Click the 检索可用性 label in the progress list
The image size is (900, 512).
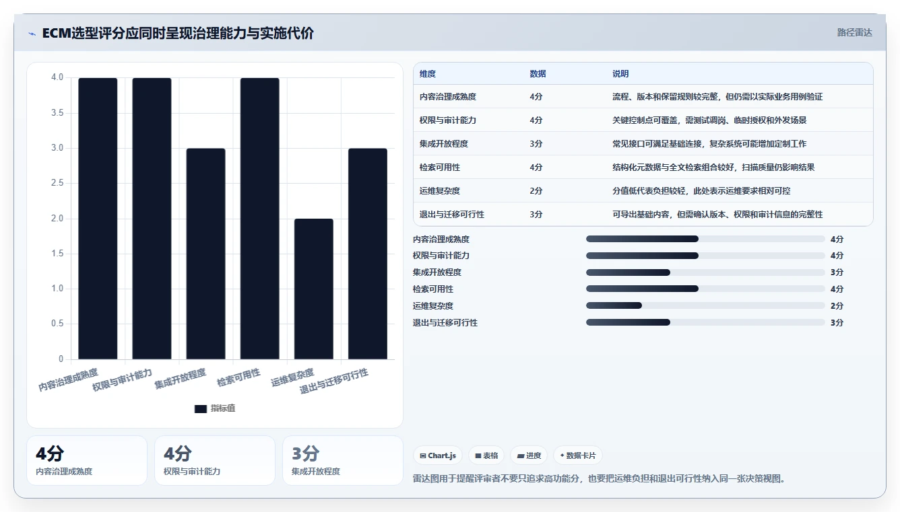[433, 289]
